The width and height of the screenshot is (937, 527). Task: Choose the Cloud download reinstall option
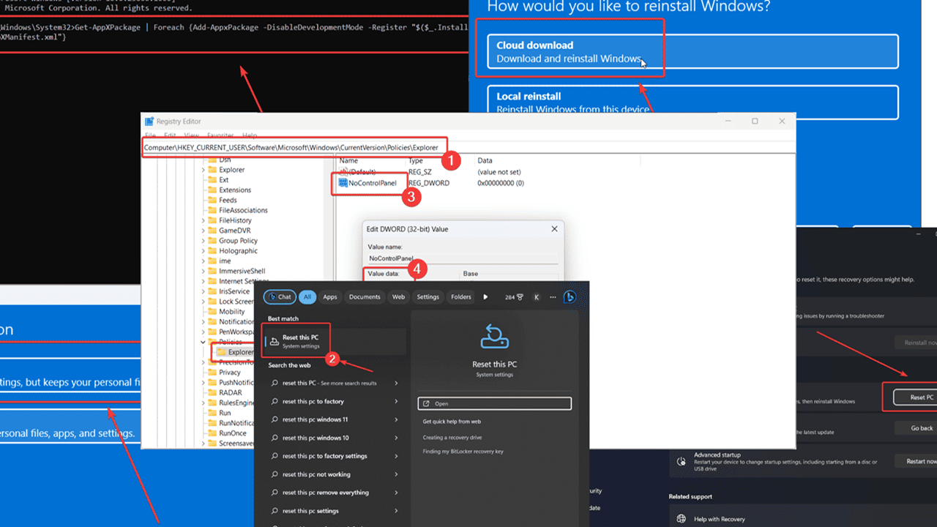coord(693,51)
